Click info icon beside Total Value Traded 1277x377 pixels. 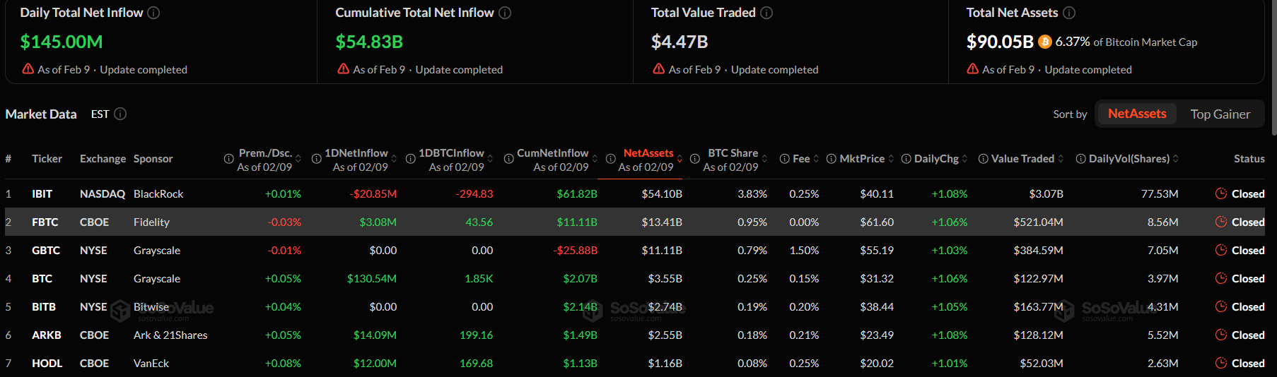(x=766, y=13)
